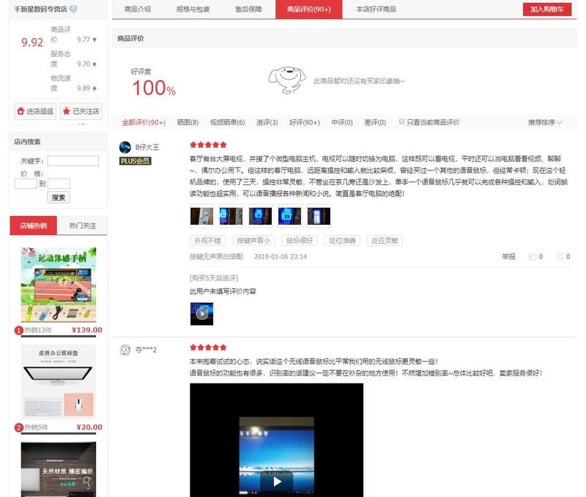586x497 pixels.
Task: Click the house icon inside 进店逛逛
Action: (21, 110)
